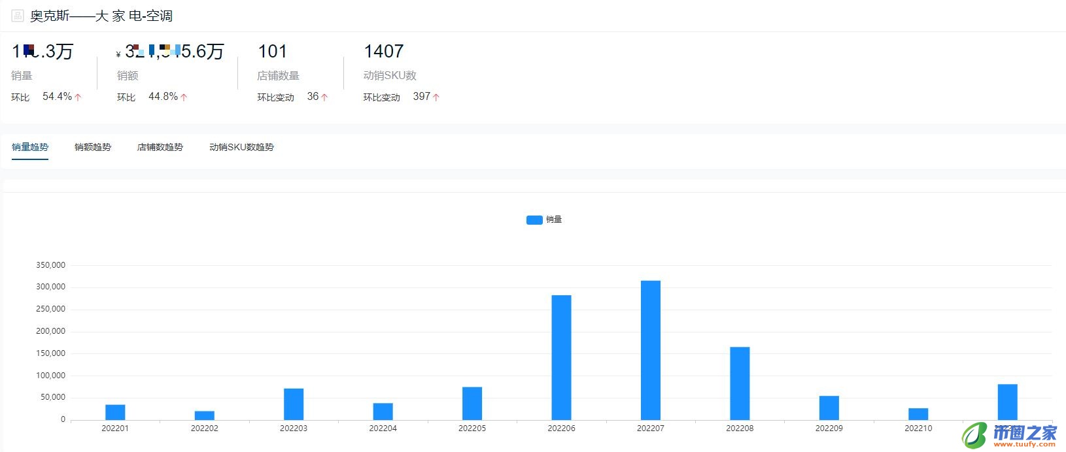1066x452 pixels.
Task: Open the 销额趋势 tab
Action: tap(93, 147)
